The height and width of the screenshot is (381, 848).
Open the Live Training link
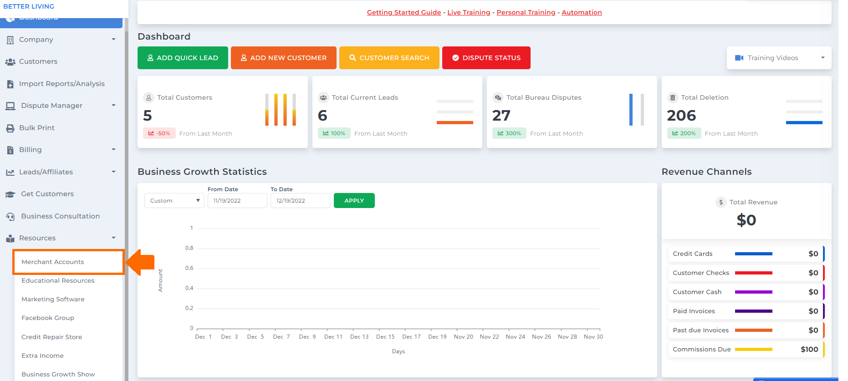469,12
